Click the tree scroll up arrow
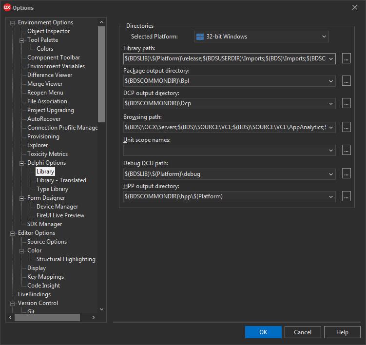 pos(101,22)
